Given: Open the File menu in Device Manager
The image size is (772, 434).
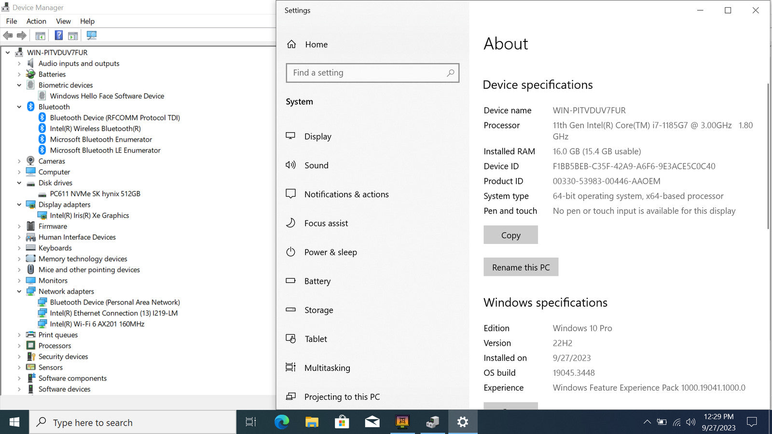Looking at the screenshot, I should point(12,21).
